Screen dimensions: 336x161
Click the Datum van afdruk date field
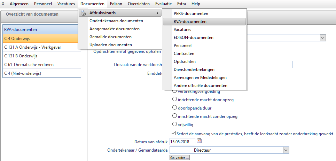pos(182,142)
